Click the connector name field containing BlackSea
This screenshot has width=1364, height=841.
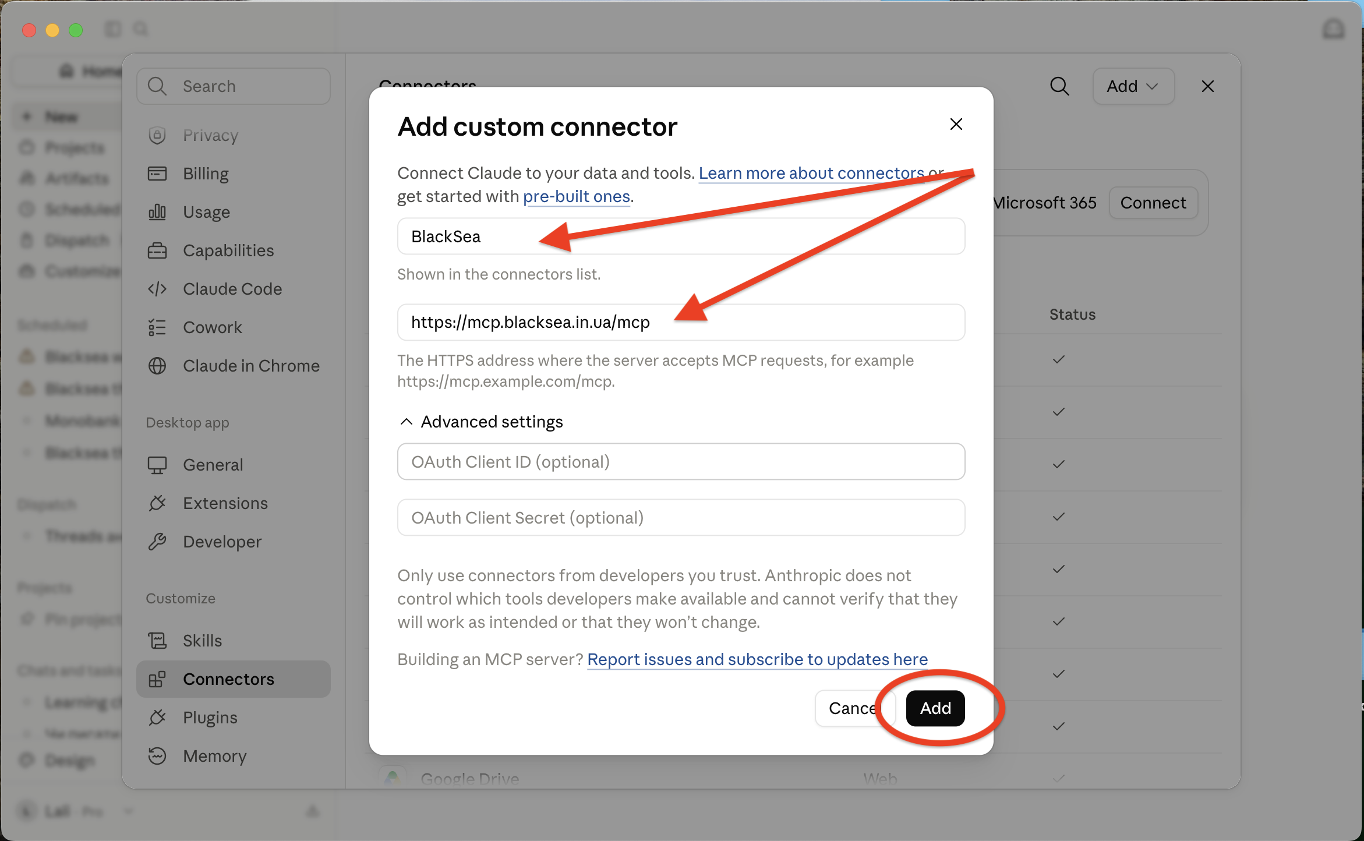[681, 236]
